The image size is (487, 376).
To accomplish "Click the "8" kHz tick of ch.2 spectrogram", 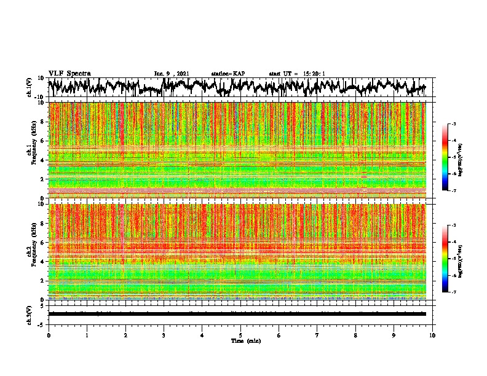I will tap(42, 224).
